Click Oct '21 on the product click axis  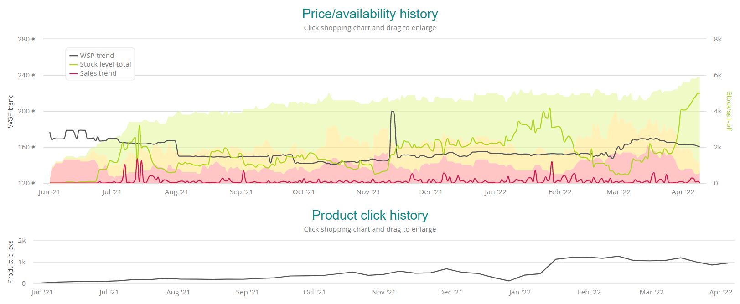click(315, 292)
